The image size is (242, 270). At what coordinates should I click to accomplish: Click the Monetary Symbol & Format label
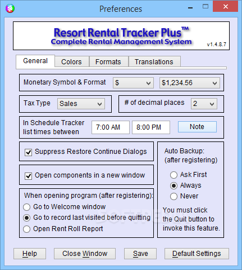point(65,82)
